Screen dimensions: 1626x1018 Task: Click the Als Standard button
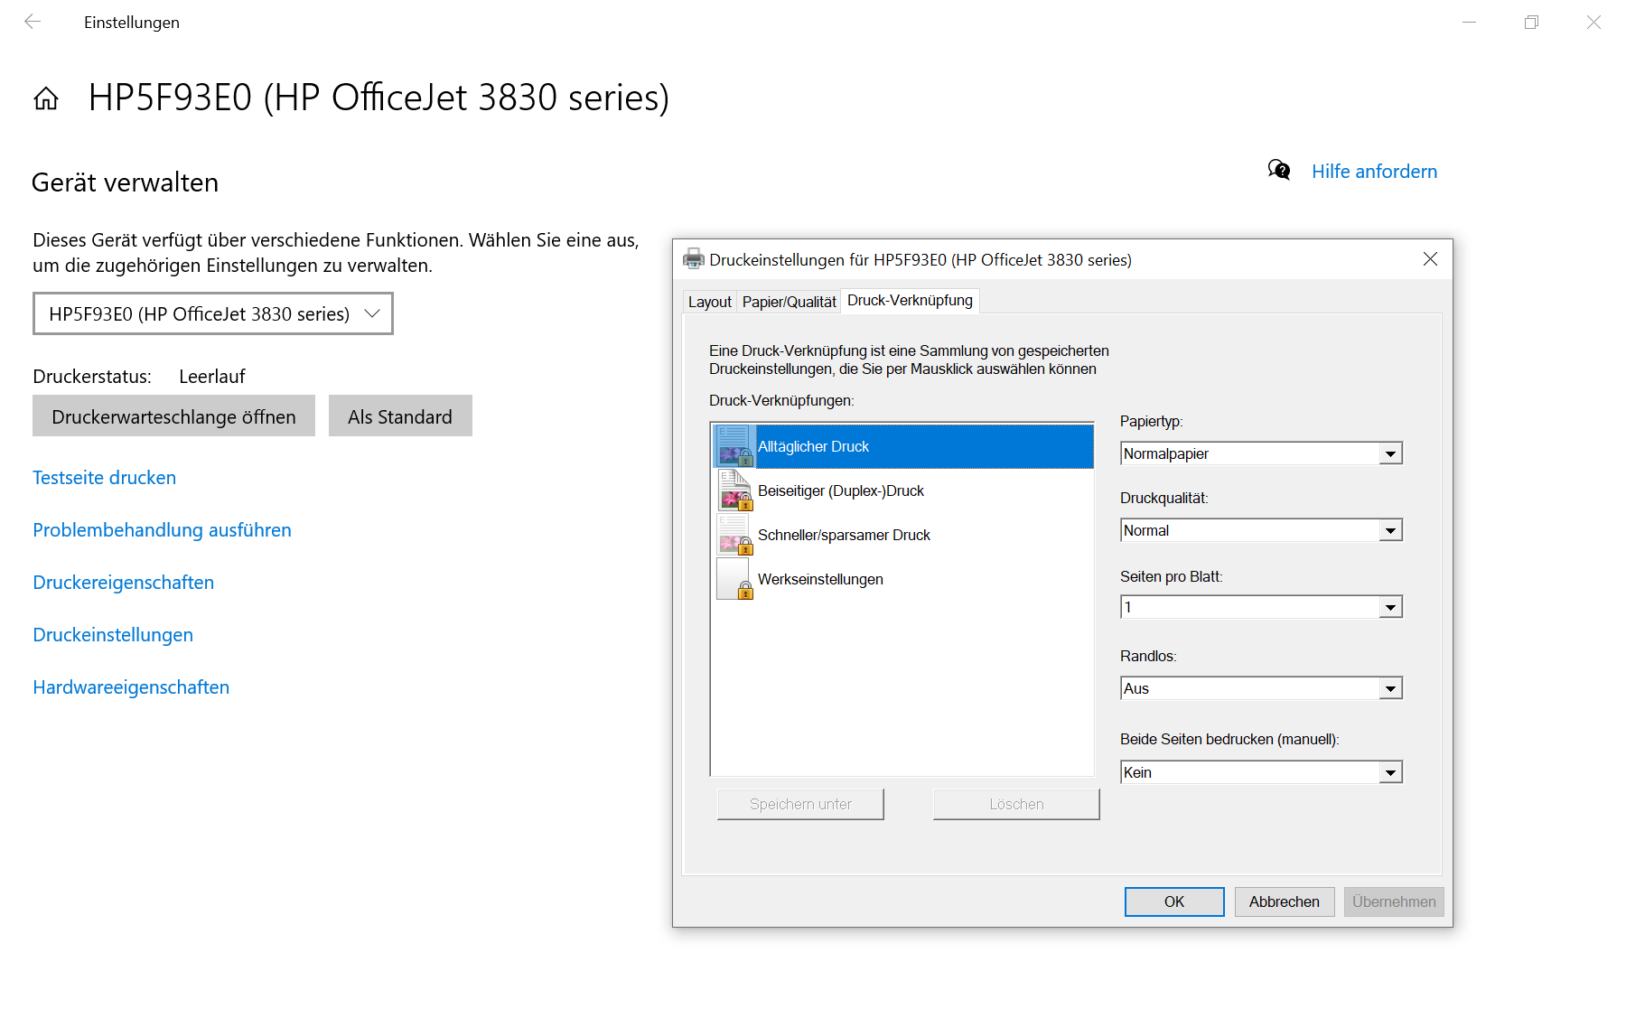[x=400, y=416]
